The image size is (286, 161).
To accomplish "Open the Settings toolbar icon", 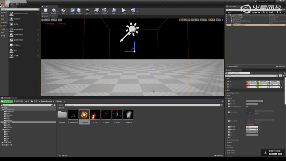I will 87,11.
